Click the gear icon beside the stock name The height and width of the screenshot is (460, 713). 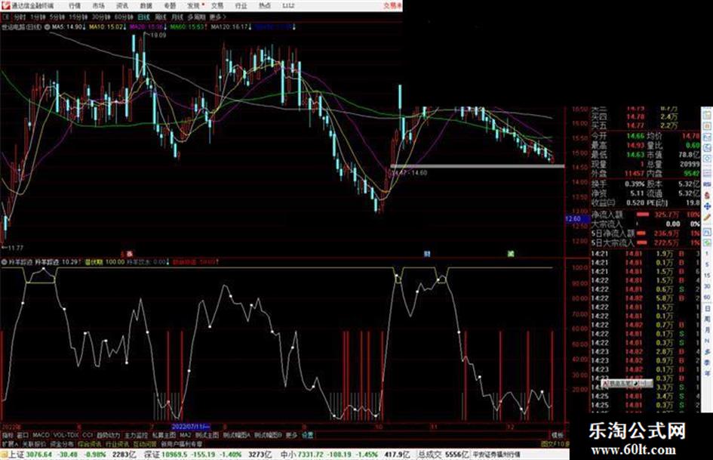[47, 27]
